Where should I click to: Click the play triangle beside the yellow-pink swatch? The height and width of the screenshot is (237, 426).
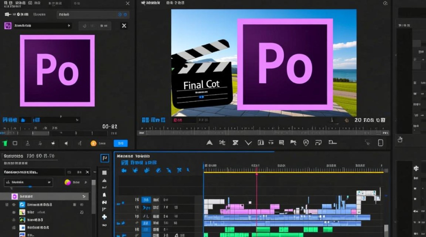click(86, 182)
